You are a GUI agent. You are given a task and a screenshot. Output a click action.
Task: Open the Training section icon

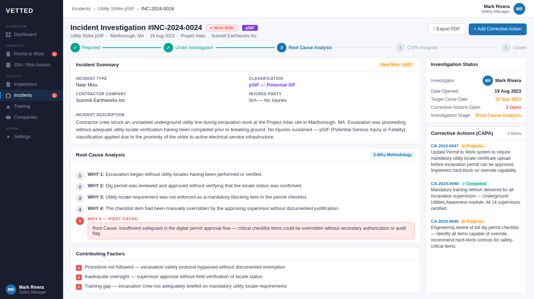point(8,106)
